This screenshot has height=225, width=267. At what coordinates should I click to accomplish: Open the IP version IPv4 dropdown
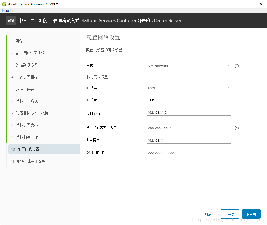(189, 88)
